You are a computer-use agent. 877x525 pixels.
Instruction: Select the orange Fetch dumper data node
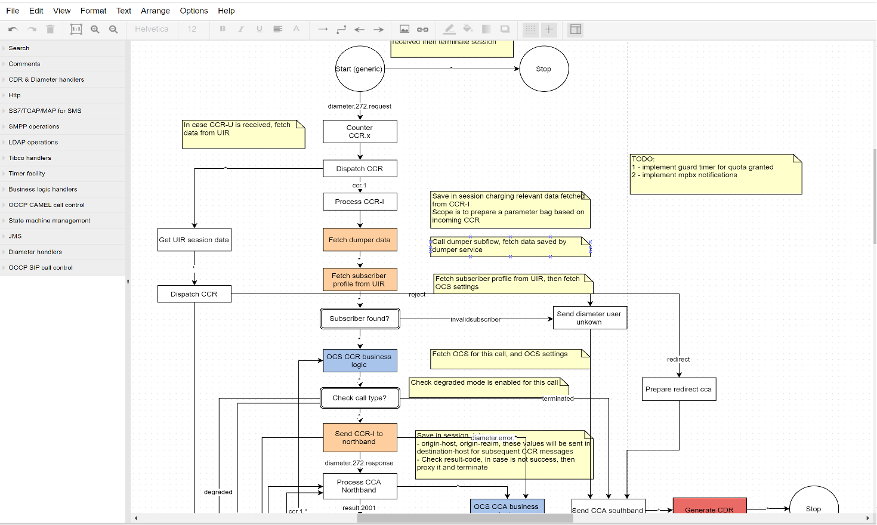pos(360,240)
